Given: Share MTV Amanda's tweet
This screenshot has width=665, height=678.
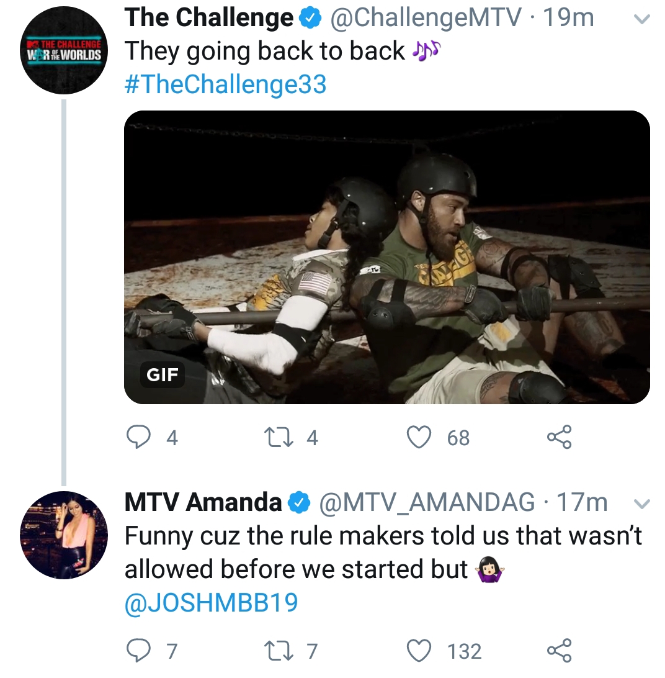Looking at the screenshot, I should [560, 651].
